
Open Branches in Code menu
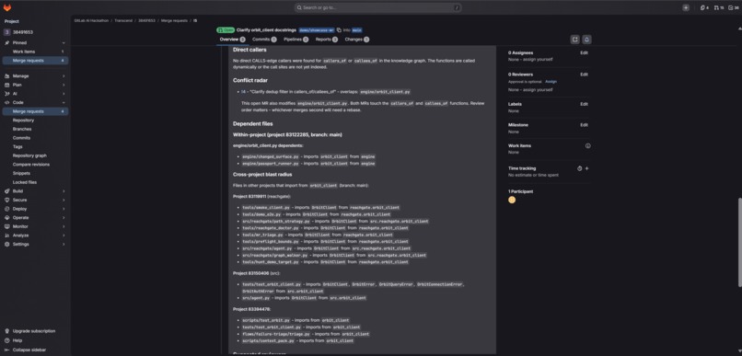pyautogui.click(x=22, y=129)
